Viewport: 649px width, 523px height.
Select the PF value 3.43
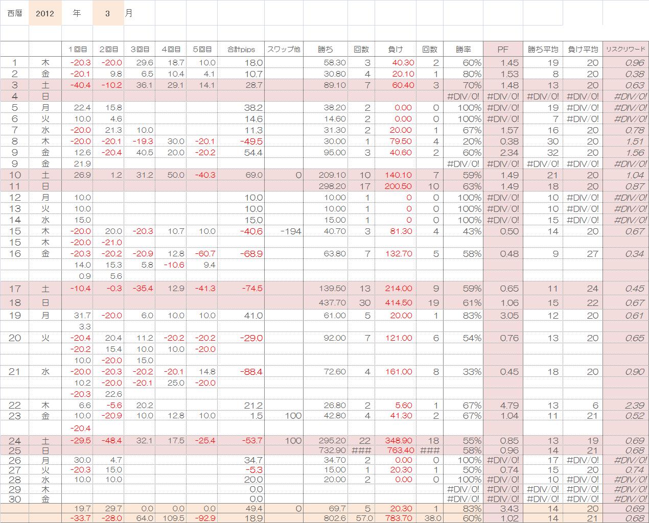503,508
